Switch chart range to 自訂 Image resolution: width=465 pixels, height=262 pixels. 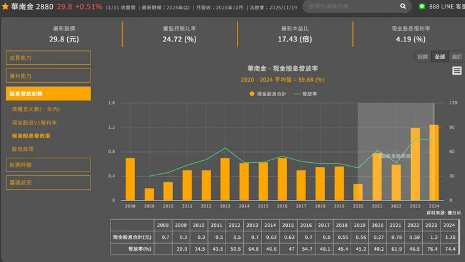click(x=457, y=57)
